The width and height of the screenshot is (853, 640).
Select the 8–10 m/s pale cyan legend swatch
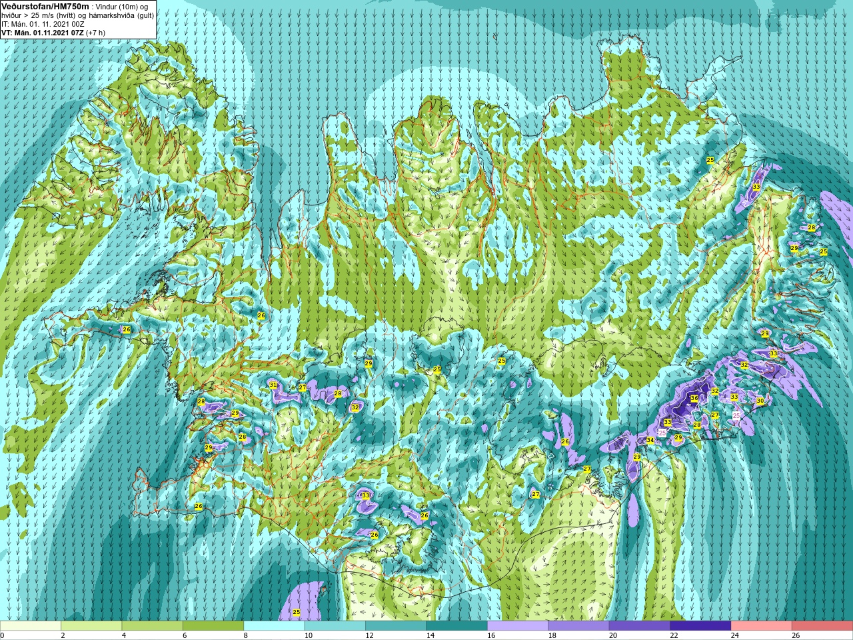click(x=274, y=626)
